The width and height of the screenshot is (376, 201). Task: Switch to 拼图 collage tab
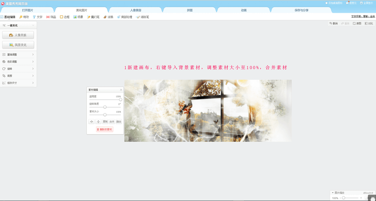pyautogui.click(x=190, y=10)
